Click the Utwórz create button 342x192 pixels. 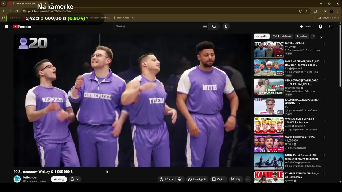coord(306,26)
